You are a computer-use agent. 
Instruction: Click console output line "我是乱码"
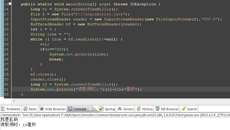[9, 120]
